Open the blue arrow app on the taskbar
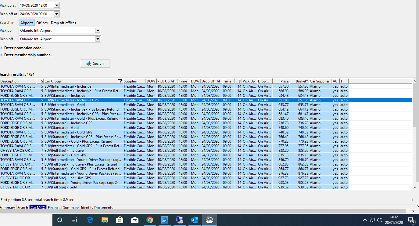The width and height of the screenshot is (419, 226). click(165, 220)
